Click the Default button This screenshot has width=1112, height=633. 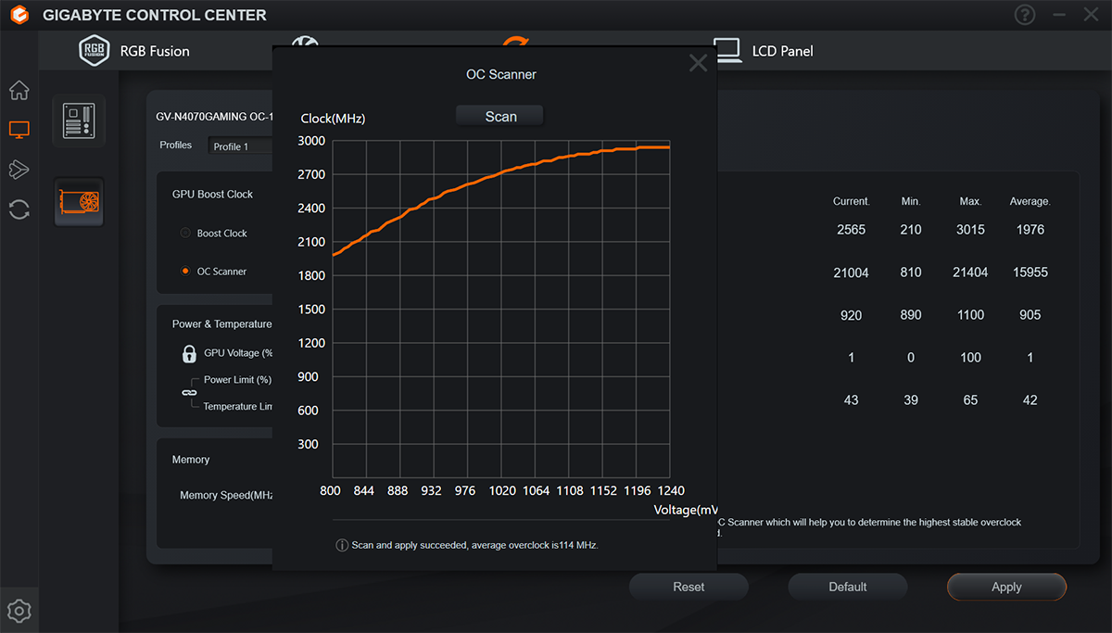point(847,587)
